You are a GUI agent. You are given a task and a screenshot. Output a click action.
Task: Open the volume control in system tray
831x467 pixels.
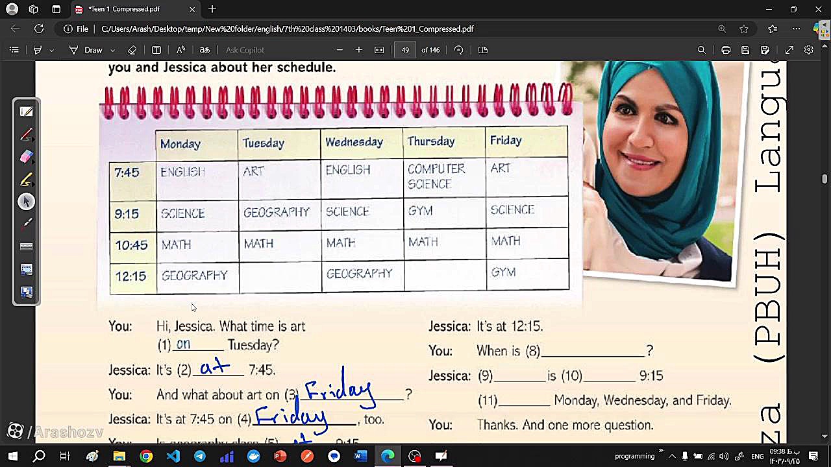723,456
